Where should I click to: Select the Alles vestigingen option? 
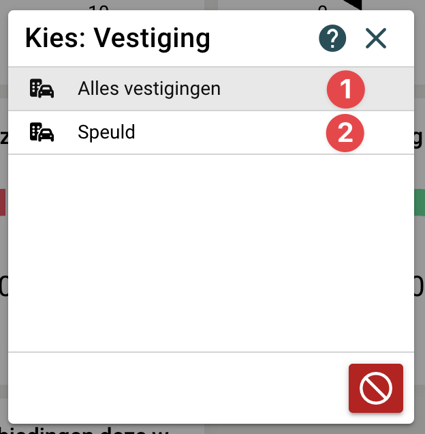point(148,89)
